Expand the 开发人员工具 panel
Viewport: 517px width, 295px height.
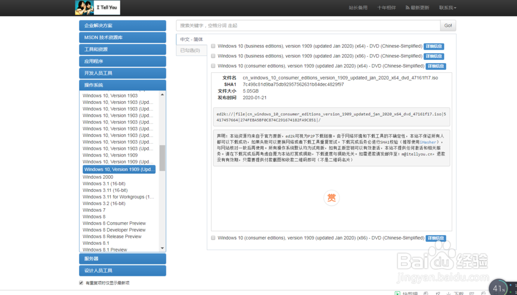pos(123,73)
